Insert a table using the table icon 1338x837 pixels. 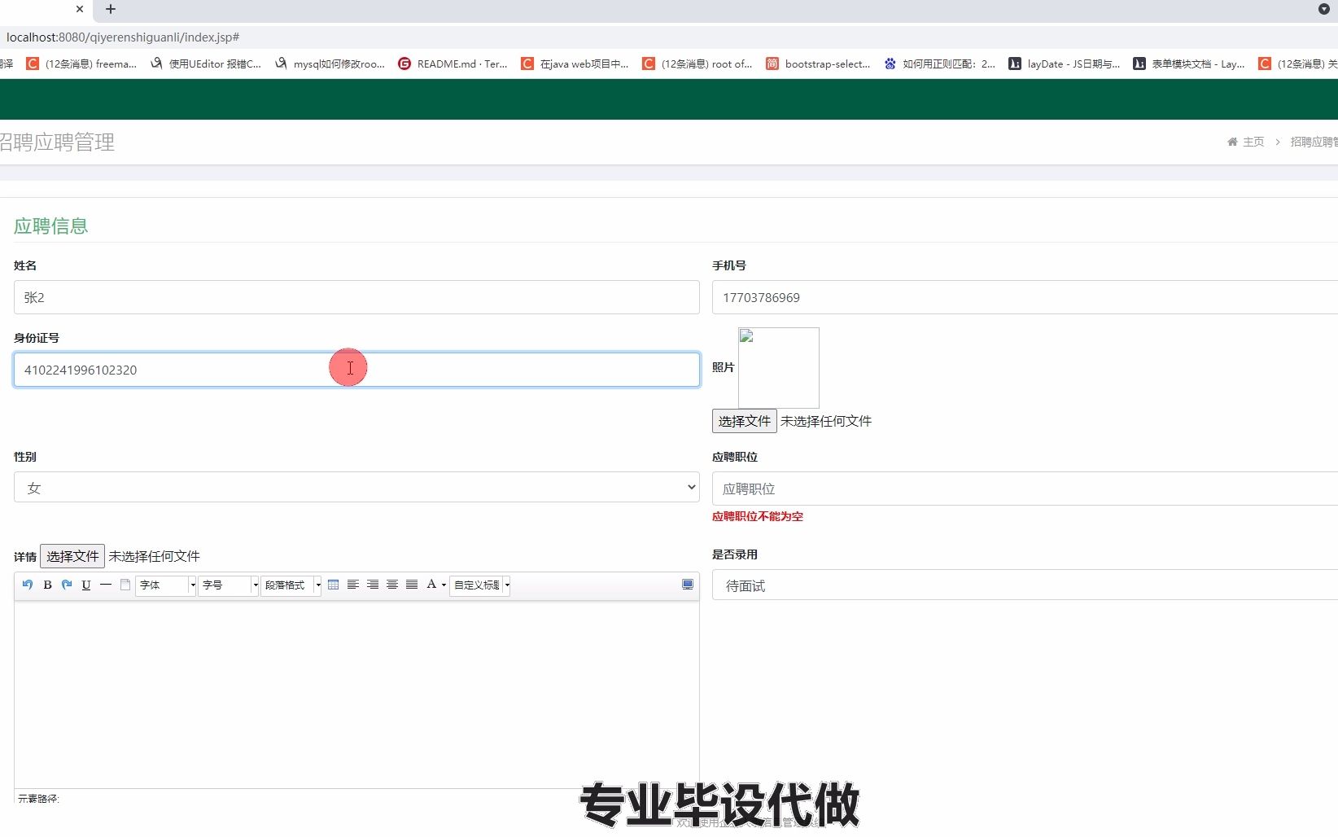[x=334, y=585]
